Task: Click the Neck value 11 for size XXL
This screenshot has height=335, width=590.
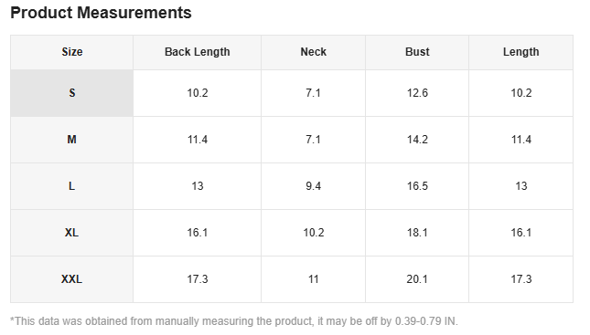Action: (x=313, y=279)
